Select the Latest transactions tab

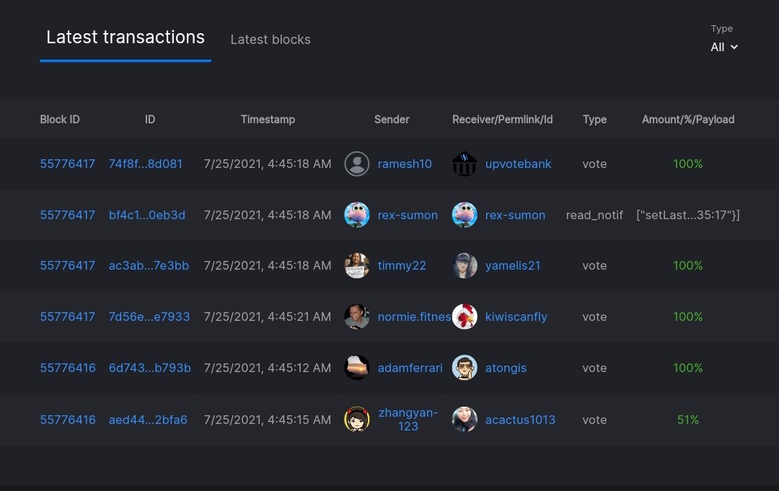coord(126,37)
